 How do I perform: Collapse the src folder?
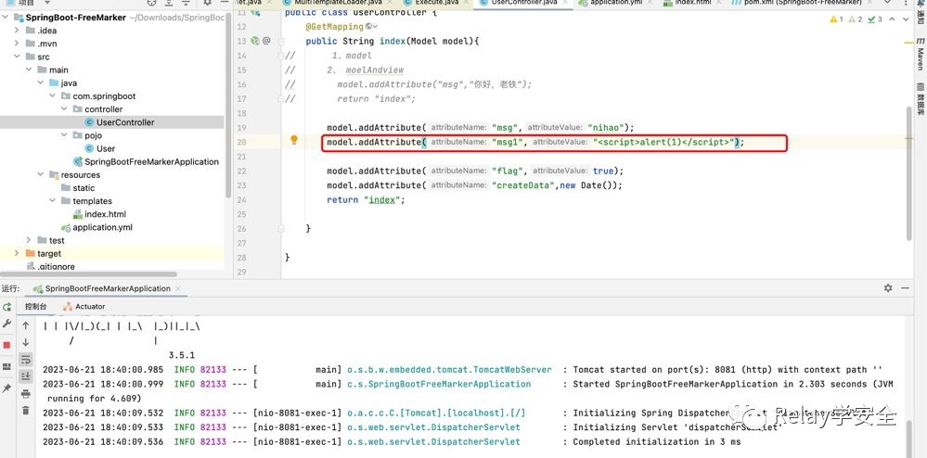(x=17, y=57)
